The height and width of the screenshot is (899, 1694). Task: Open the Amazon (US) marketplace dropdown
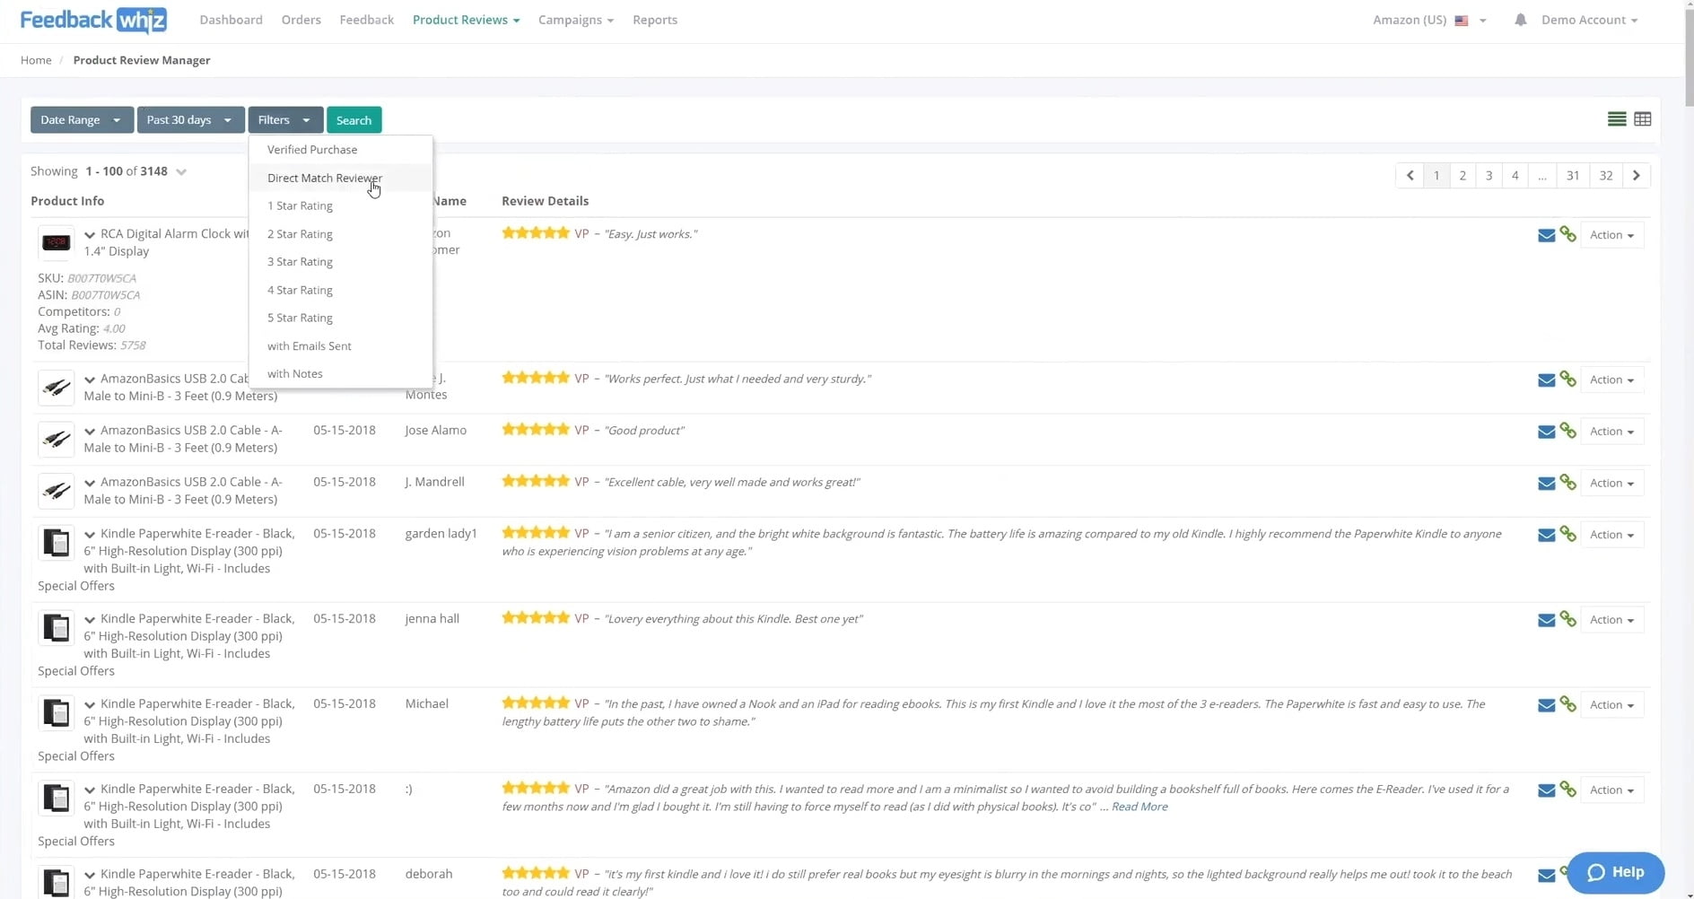pos(1429,20)
